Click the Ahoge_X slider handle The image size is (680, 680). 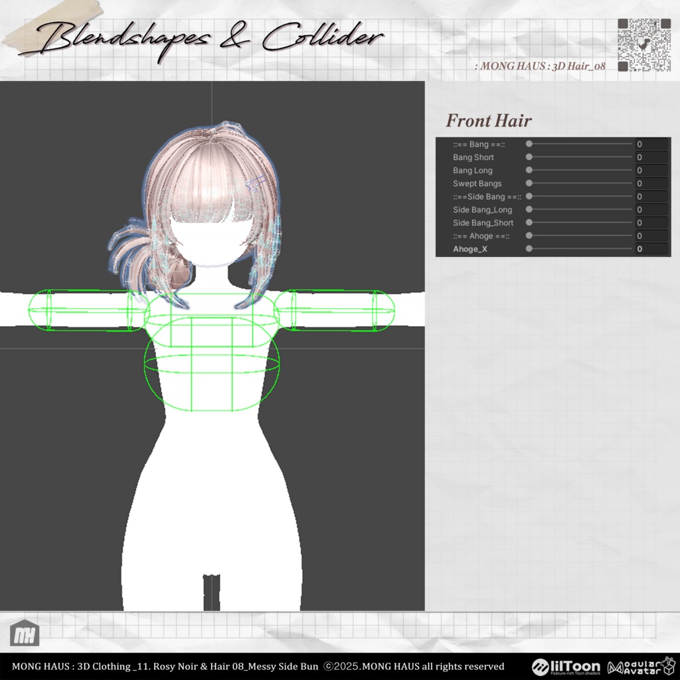529,248
